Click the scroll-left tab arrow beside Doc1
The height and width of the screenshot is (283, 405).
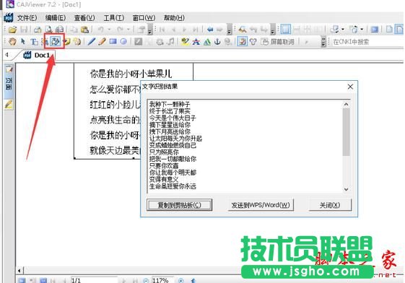pyautogui.click(x=7, y=55)
